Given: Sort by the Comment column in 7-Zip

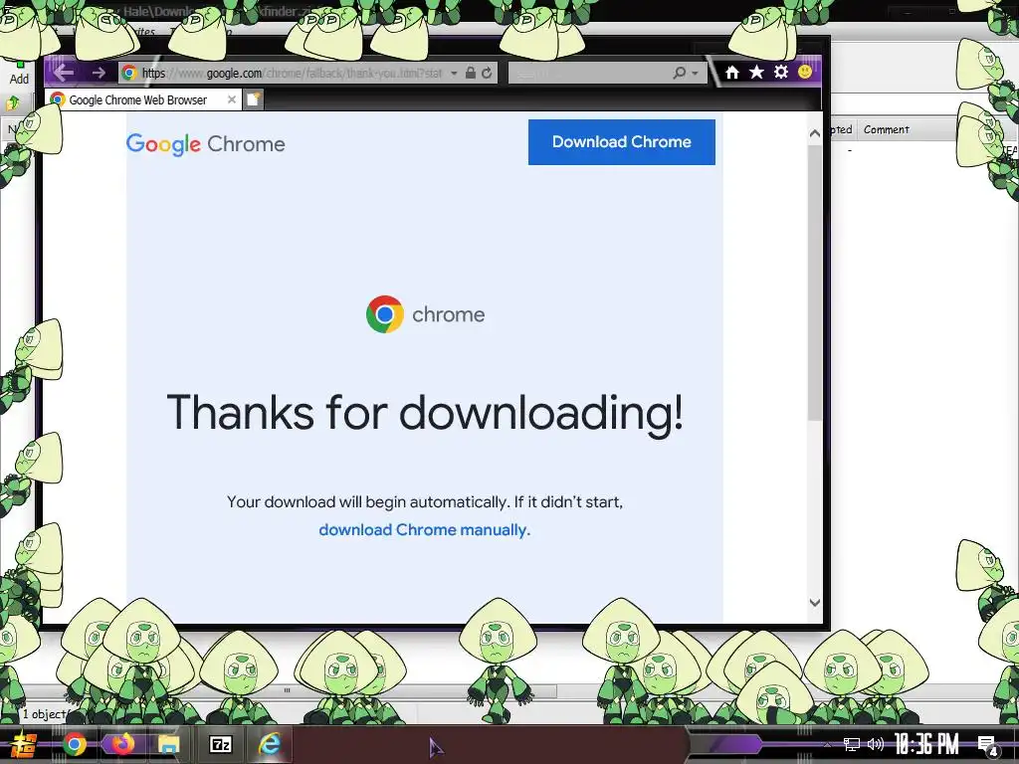Looking at the screenshot, I should pyautogui.click(x=886, y=129).
